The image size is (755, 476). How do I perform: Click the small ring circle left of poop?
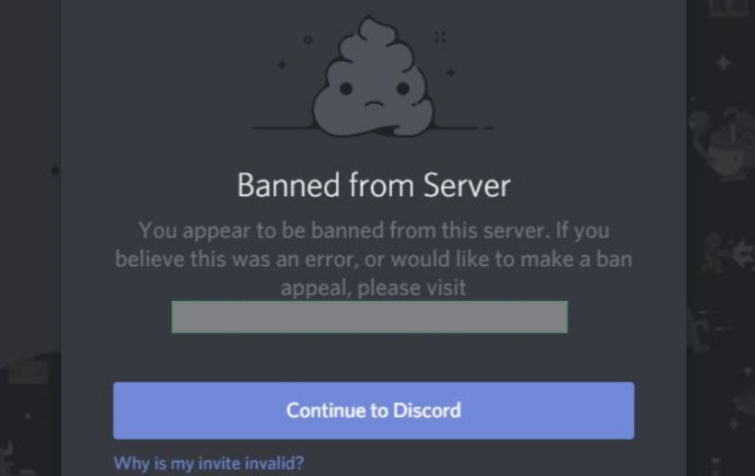point(308,40)
